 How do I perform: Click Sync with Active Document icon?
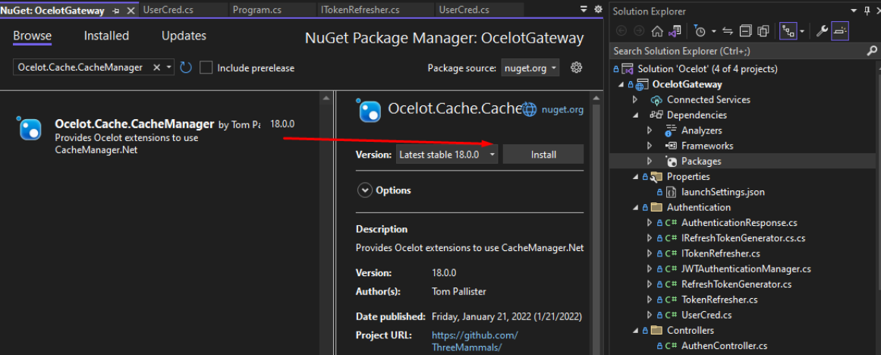pos(728,31)
